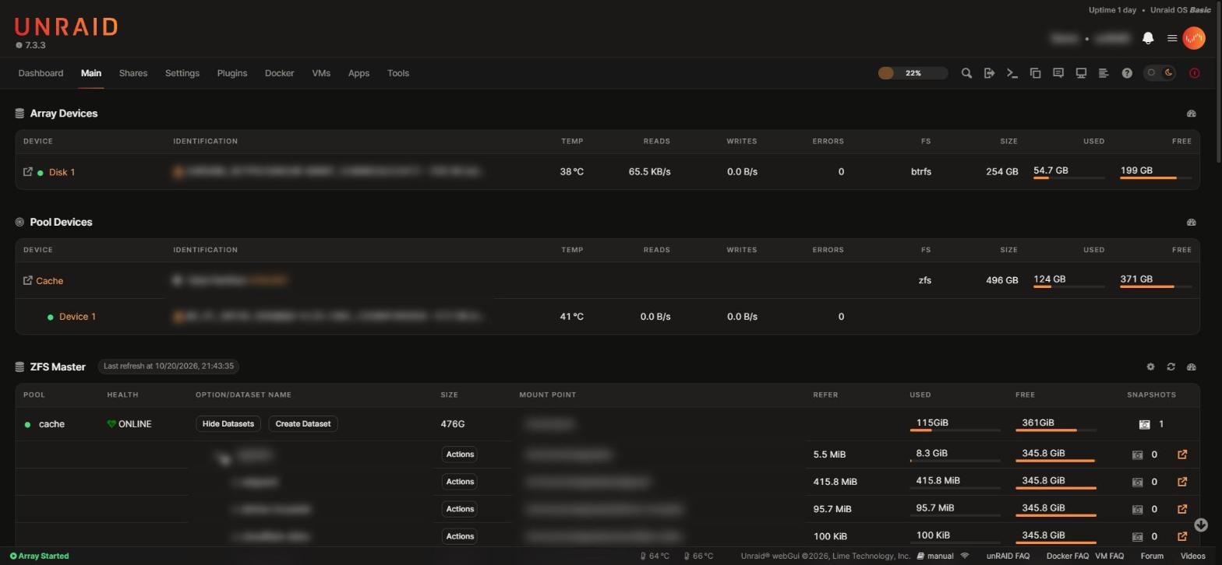
Task: Click the round scroll-down arrow button
Action: [x=1201, y=525]
